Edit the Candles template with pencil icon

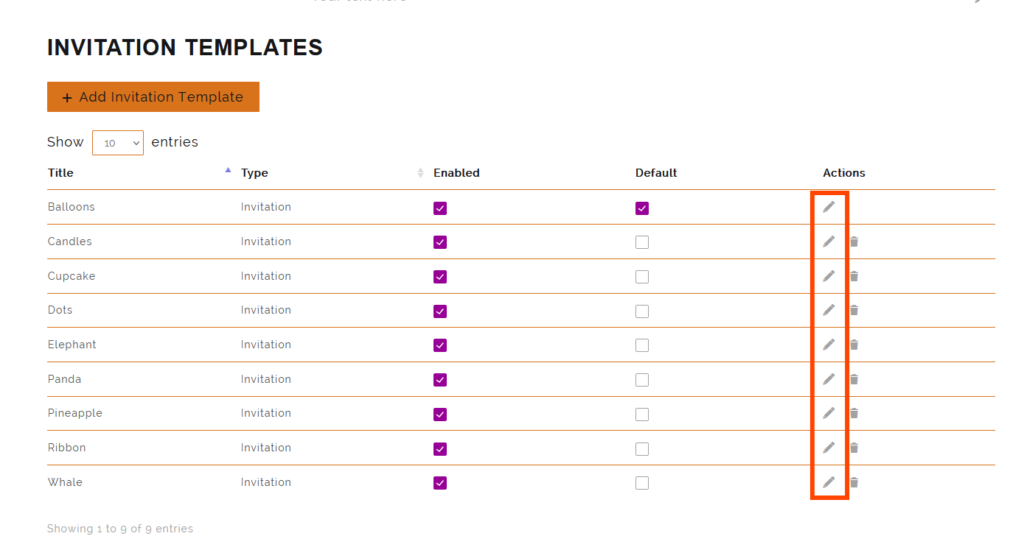coord(829,241)
